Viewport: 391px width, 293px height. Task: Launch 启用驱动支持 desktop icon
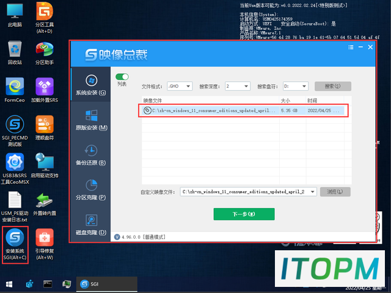pyautogui.click(x=45, y=166)
